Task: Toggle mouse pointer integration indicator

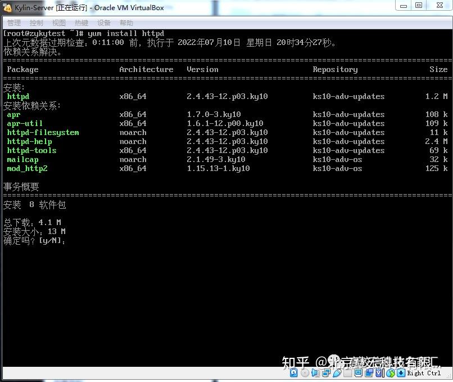Action: (390, 372)
